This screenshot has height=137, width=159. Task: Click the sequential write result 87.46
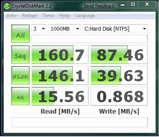click(x=119, y=54)
